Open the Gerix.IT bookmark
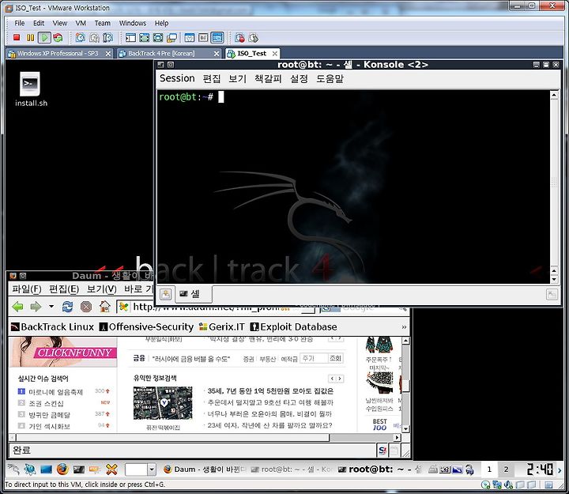This screenshot has width=569, height=494. point(222,327)
